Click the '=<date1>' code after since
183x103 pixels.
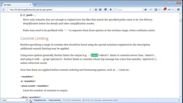click(x=104, y=55)
